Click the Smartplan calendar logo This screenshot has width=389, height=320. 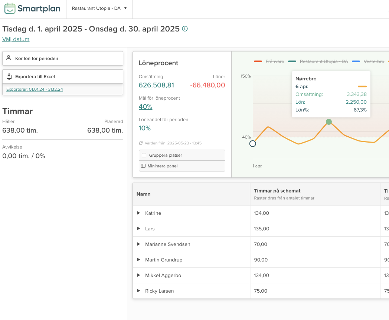point(10,9)
